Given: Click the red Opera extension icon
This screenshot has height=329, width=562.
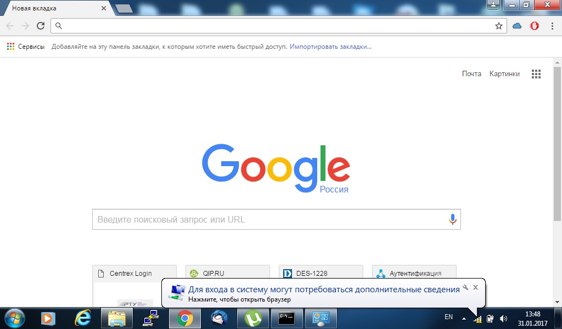Looking at the screenshot, I should click(x=534, y=26).
